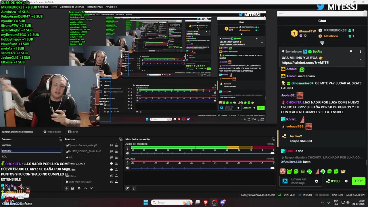Toggle visibility of Spanish-Banner_mite.gif source

111,145
